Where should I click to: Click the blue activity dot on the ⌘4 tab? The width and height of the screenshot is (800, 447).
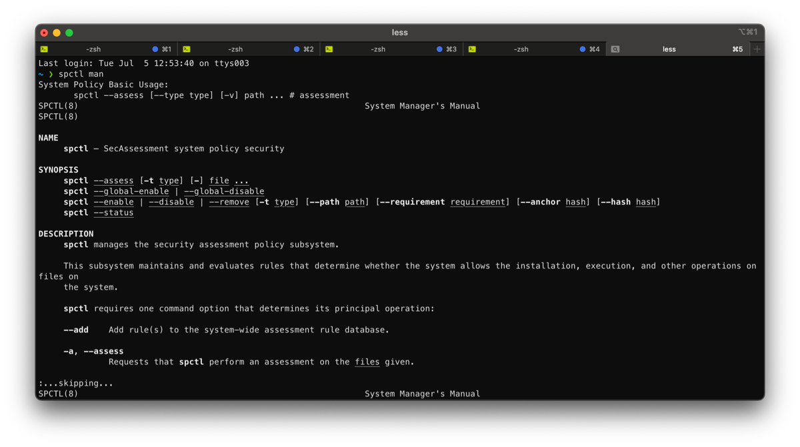pyautogui.click(x=582, y=49)
